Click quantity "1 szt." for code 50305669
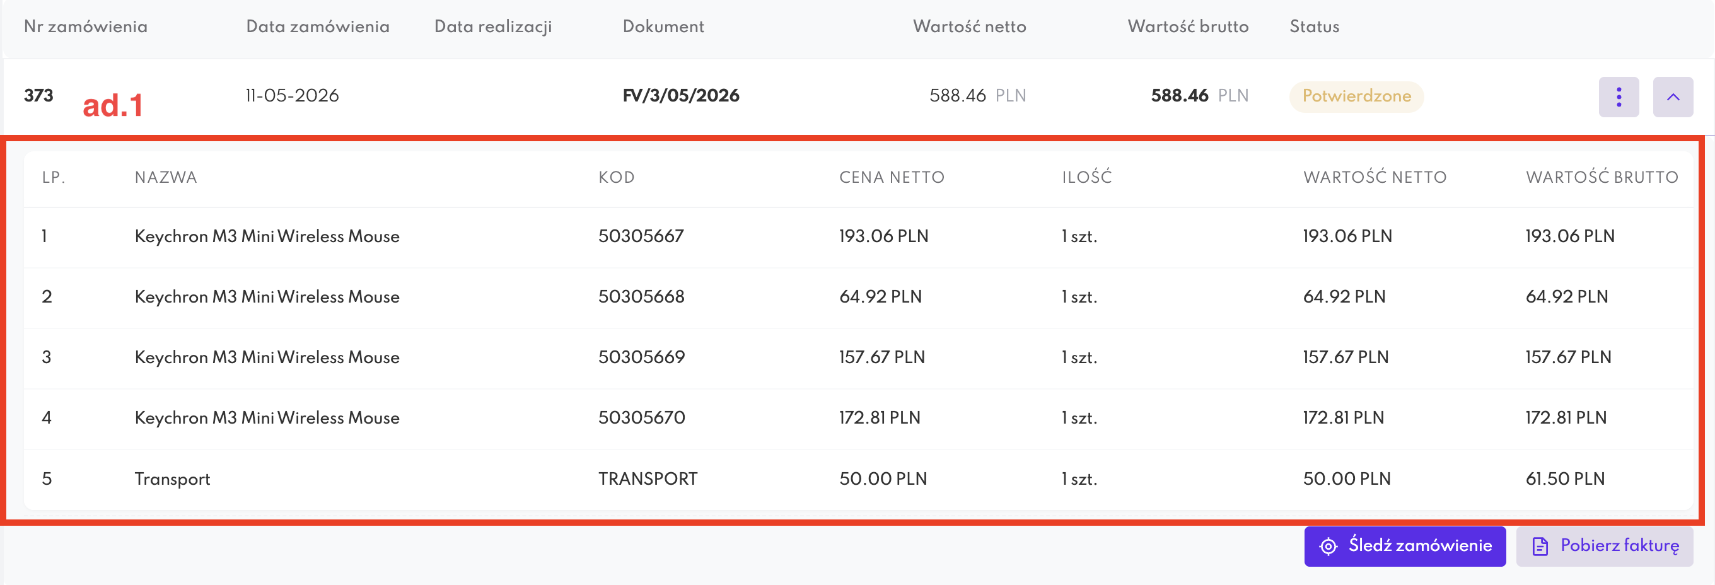This screenshot has width=1715, height=585. click(x=1079, y=357)
